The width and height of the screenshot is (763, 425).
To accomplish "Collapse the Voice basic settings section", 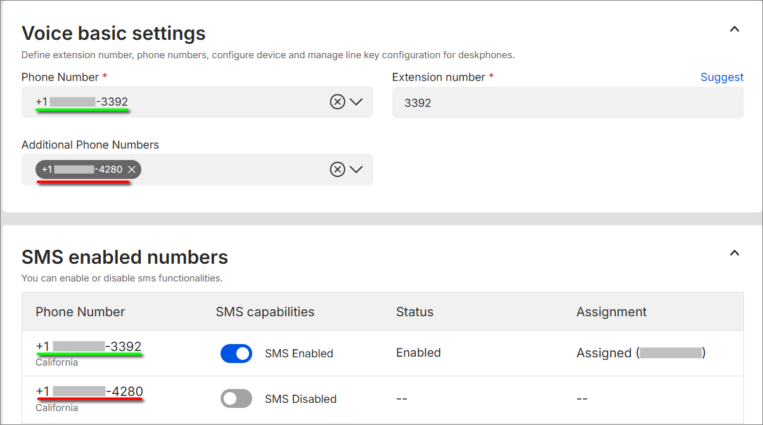I will tap(734, 29).
